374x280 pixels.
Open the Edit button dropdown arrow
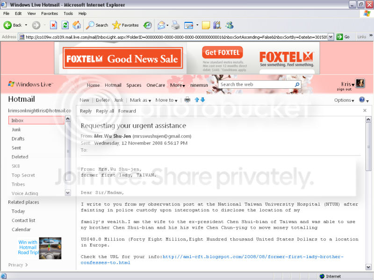click(197, 25)
